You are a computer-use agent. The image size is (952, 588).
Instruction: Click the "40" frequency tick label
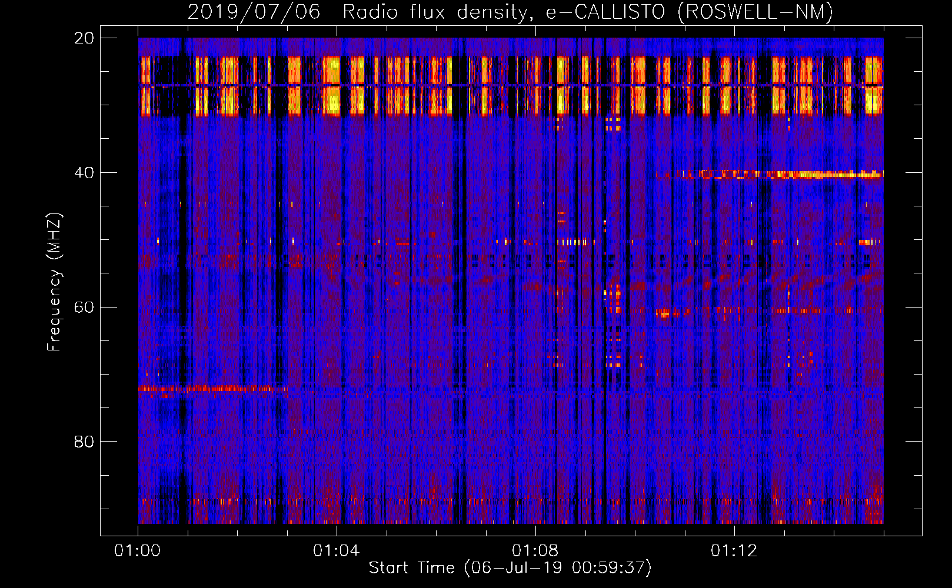84,173
